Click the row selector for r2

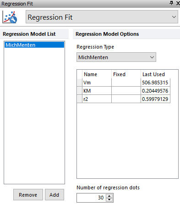80,99
